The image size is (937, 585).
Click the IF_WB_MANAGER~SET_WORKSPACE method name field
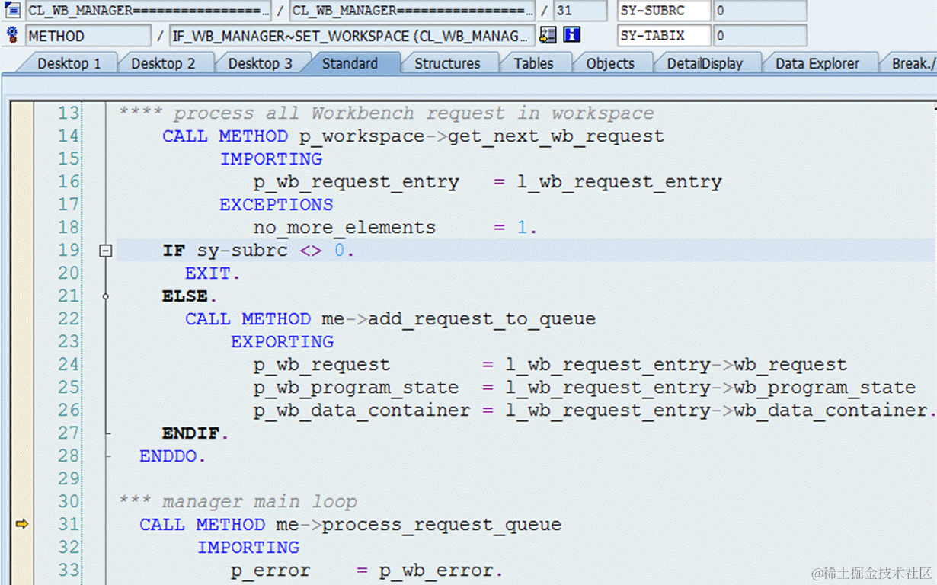pyautogui.click(x=352, y=35)
